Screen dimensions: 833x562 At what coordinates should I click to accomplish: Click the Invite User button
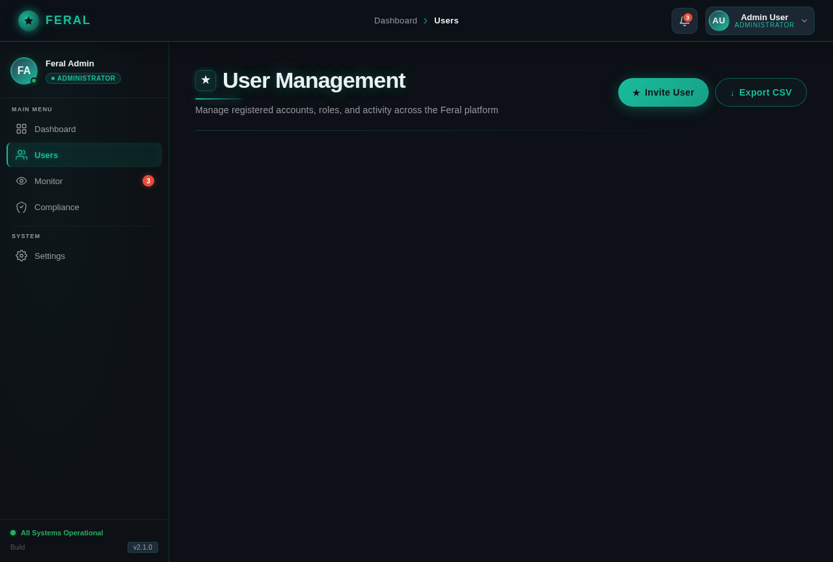(x=663, y=92)
